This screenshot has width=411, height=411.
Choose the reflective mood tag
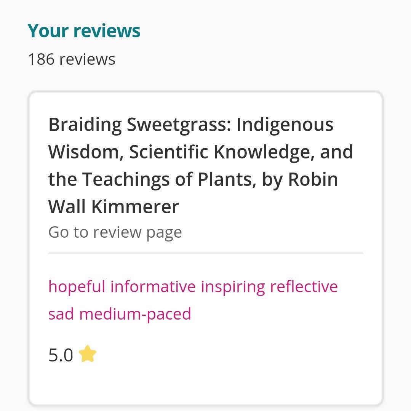pyautogui.click(x=304, y=286)
